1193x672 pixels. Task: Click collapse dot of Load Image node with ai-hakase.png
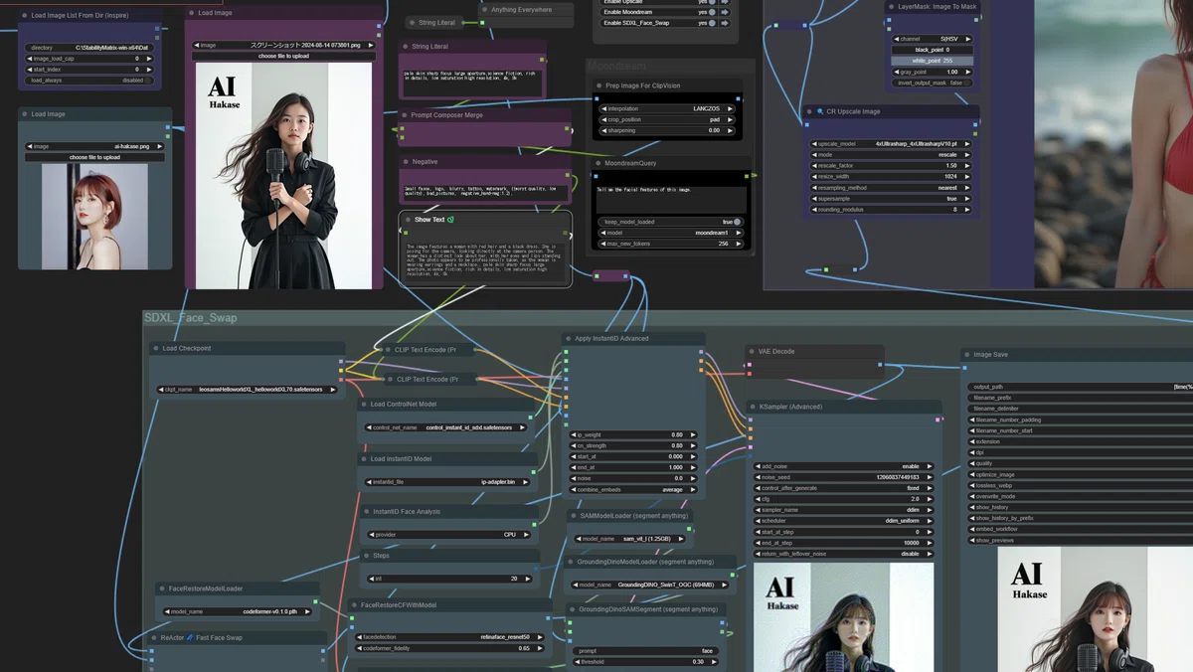click(x=25, y=114)
